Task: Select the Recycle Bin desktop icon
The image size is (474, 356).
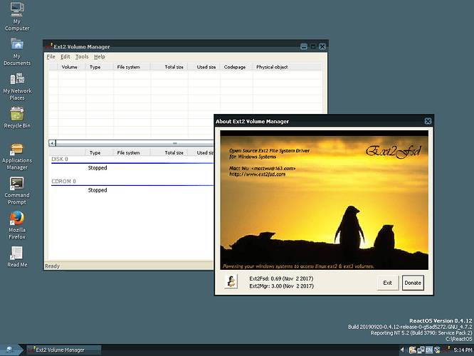Action: pos(17,117)
